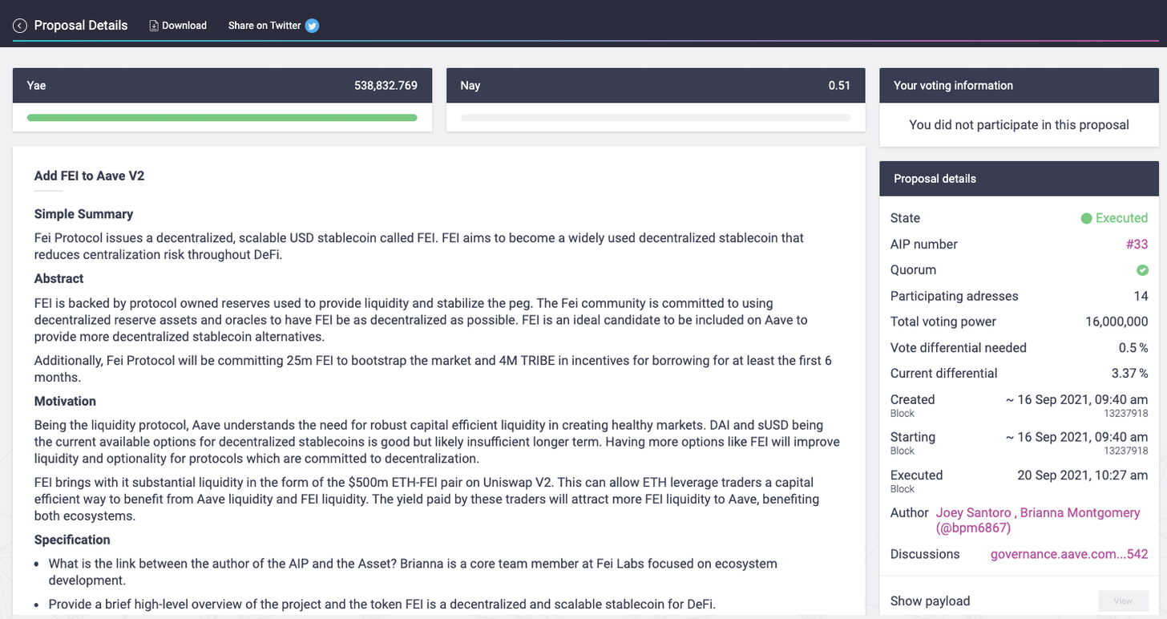Click Share on Twitter
This screenshot has width=1167, height=619.
tap(274, 26)
